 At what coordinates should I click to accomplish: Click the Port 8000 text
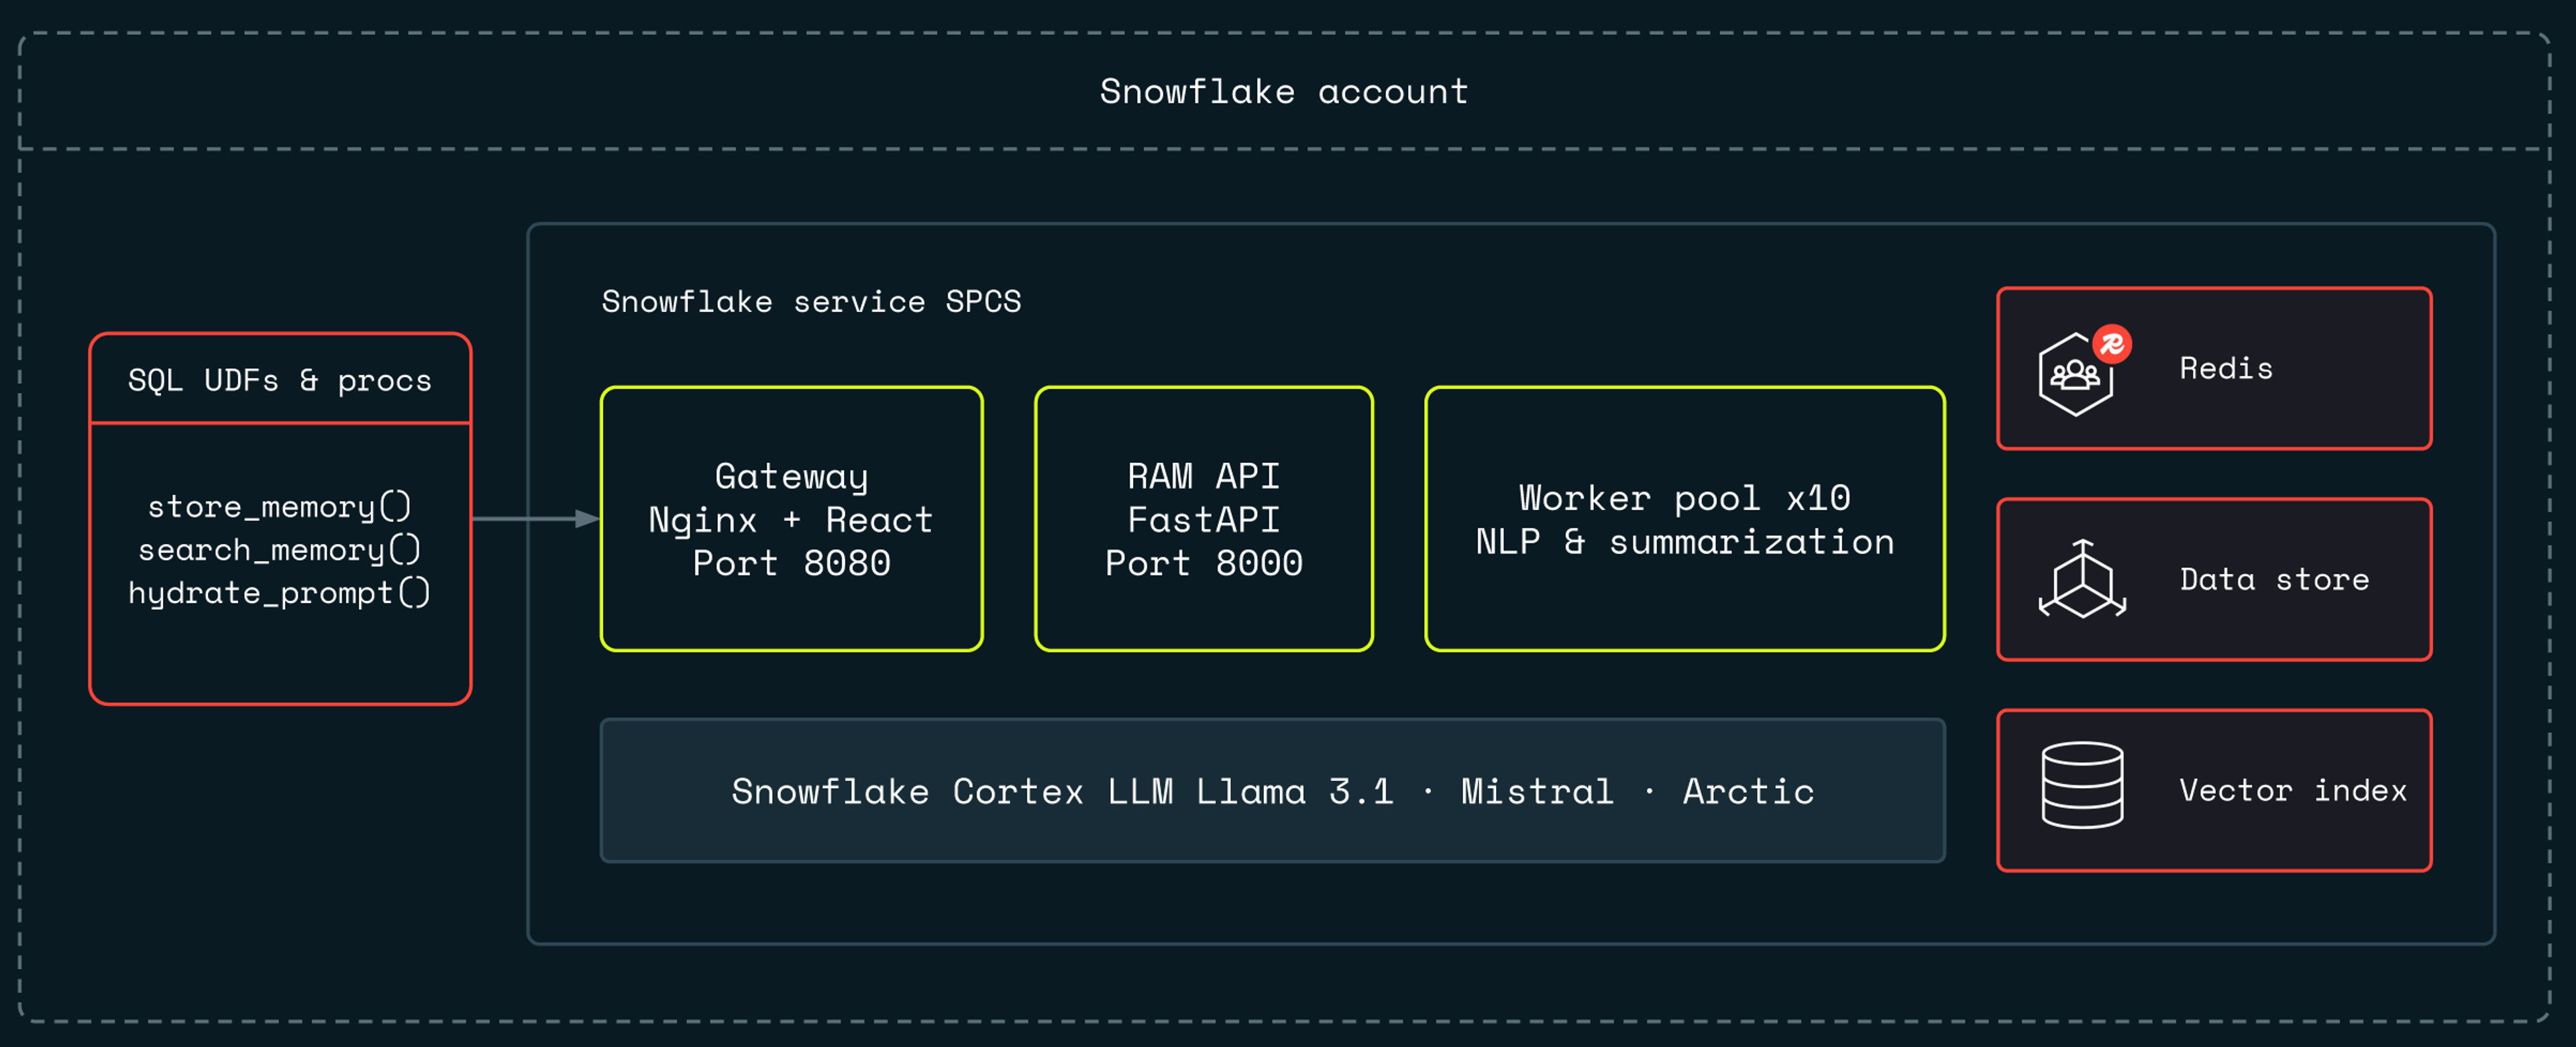click(x=1204, y=563)
